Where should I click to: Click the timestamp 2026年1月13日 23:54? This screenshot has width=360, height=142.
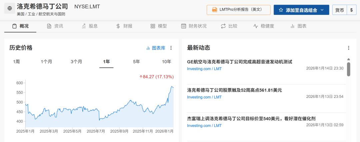click(x=325, y=97)
